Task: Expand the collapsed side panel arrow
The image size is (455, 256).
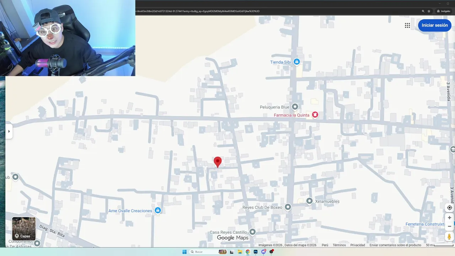Action: 9,131
